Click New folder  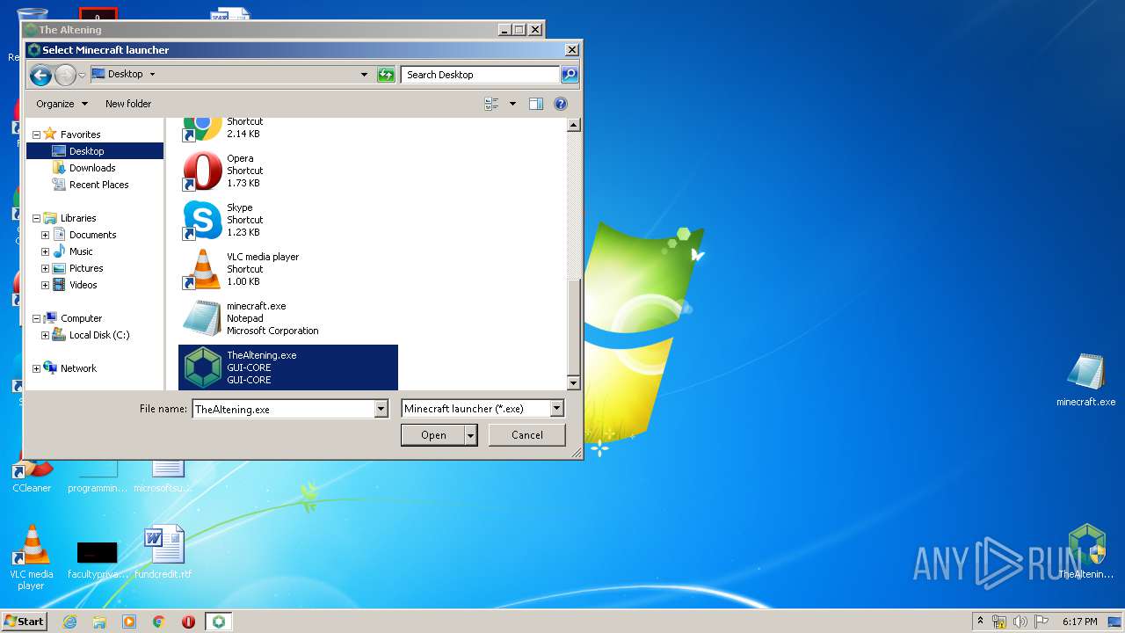coord(128,104)
